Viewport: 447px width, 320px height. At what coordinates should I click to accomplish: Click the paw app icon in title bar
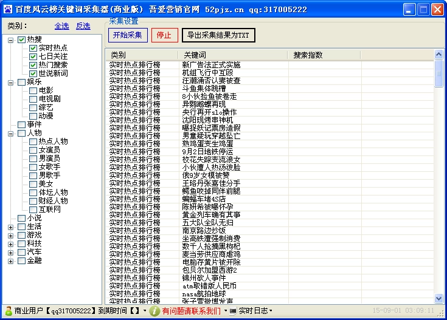point(8,9)
